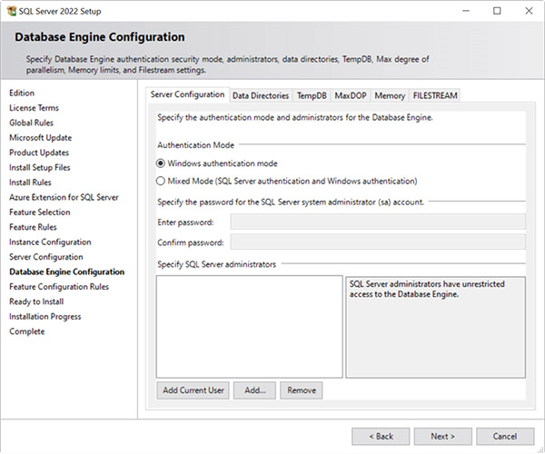The height and width of the screenshot is (454, 545).
Task: Click the Add... button
Action: pyautogui.click(x=254, y=390)
